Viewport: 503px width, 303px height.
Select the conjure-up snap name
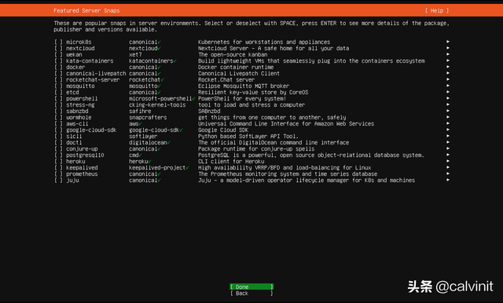[82, 149]
